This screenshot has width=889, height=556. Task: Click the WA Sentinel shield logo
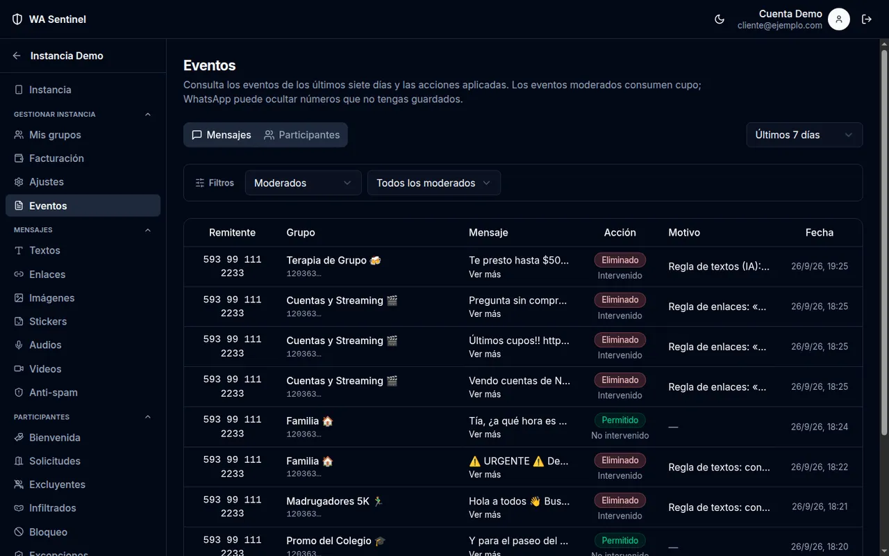17,19
